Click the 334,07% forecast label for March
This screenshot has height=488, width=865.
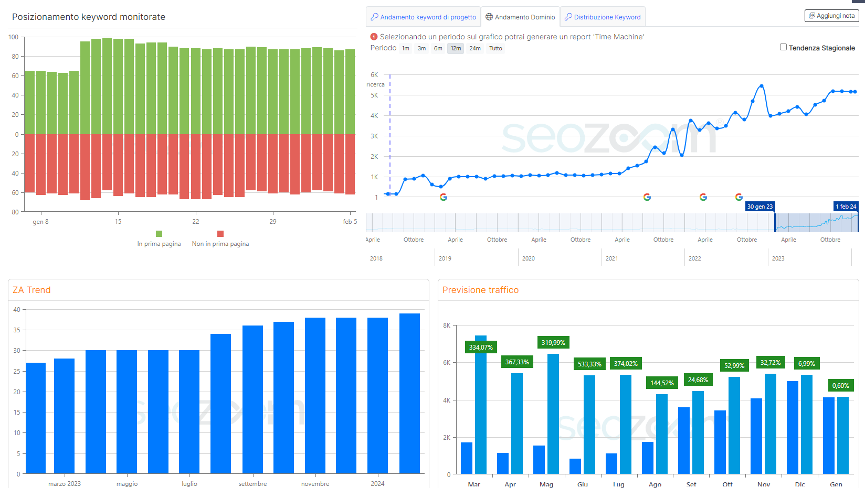(x=481, y=347)
